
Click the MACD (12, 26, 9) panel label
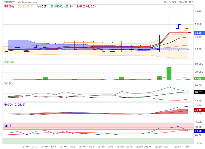click(14, 105)
